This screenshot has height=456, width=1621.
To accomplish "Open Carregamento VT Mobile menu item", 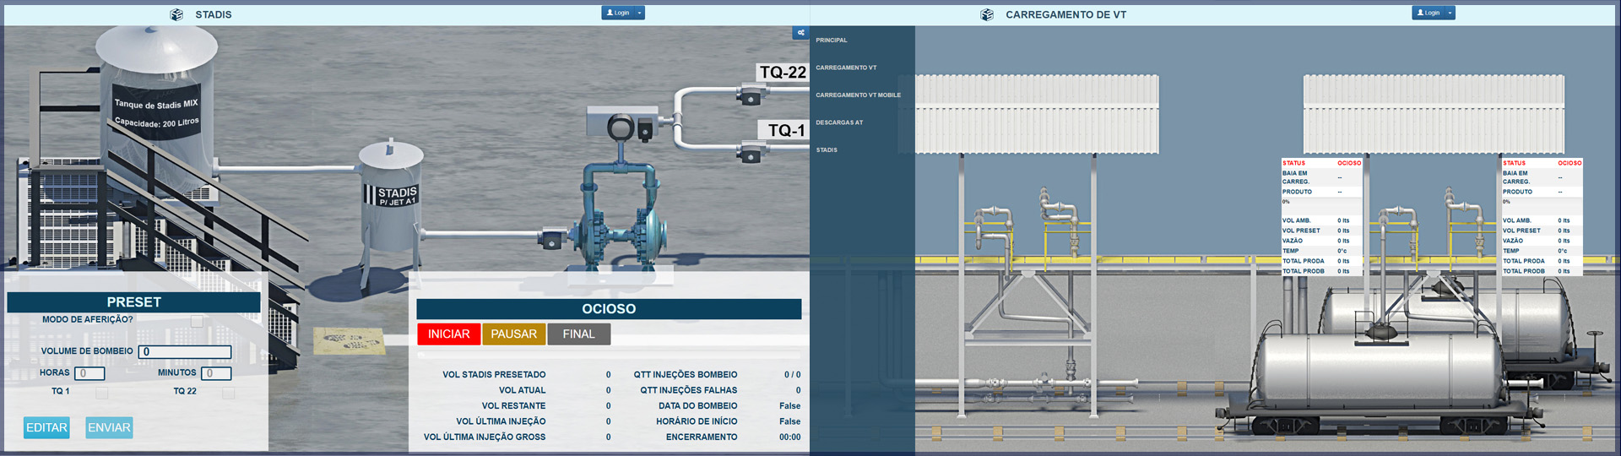I will point(858,95).
